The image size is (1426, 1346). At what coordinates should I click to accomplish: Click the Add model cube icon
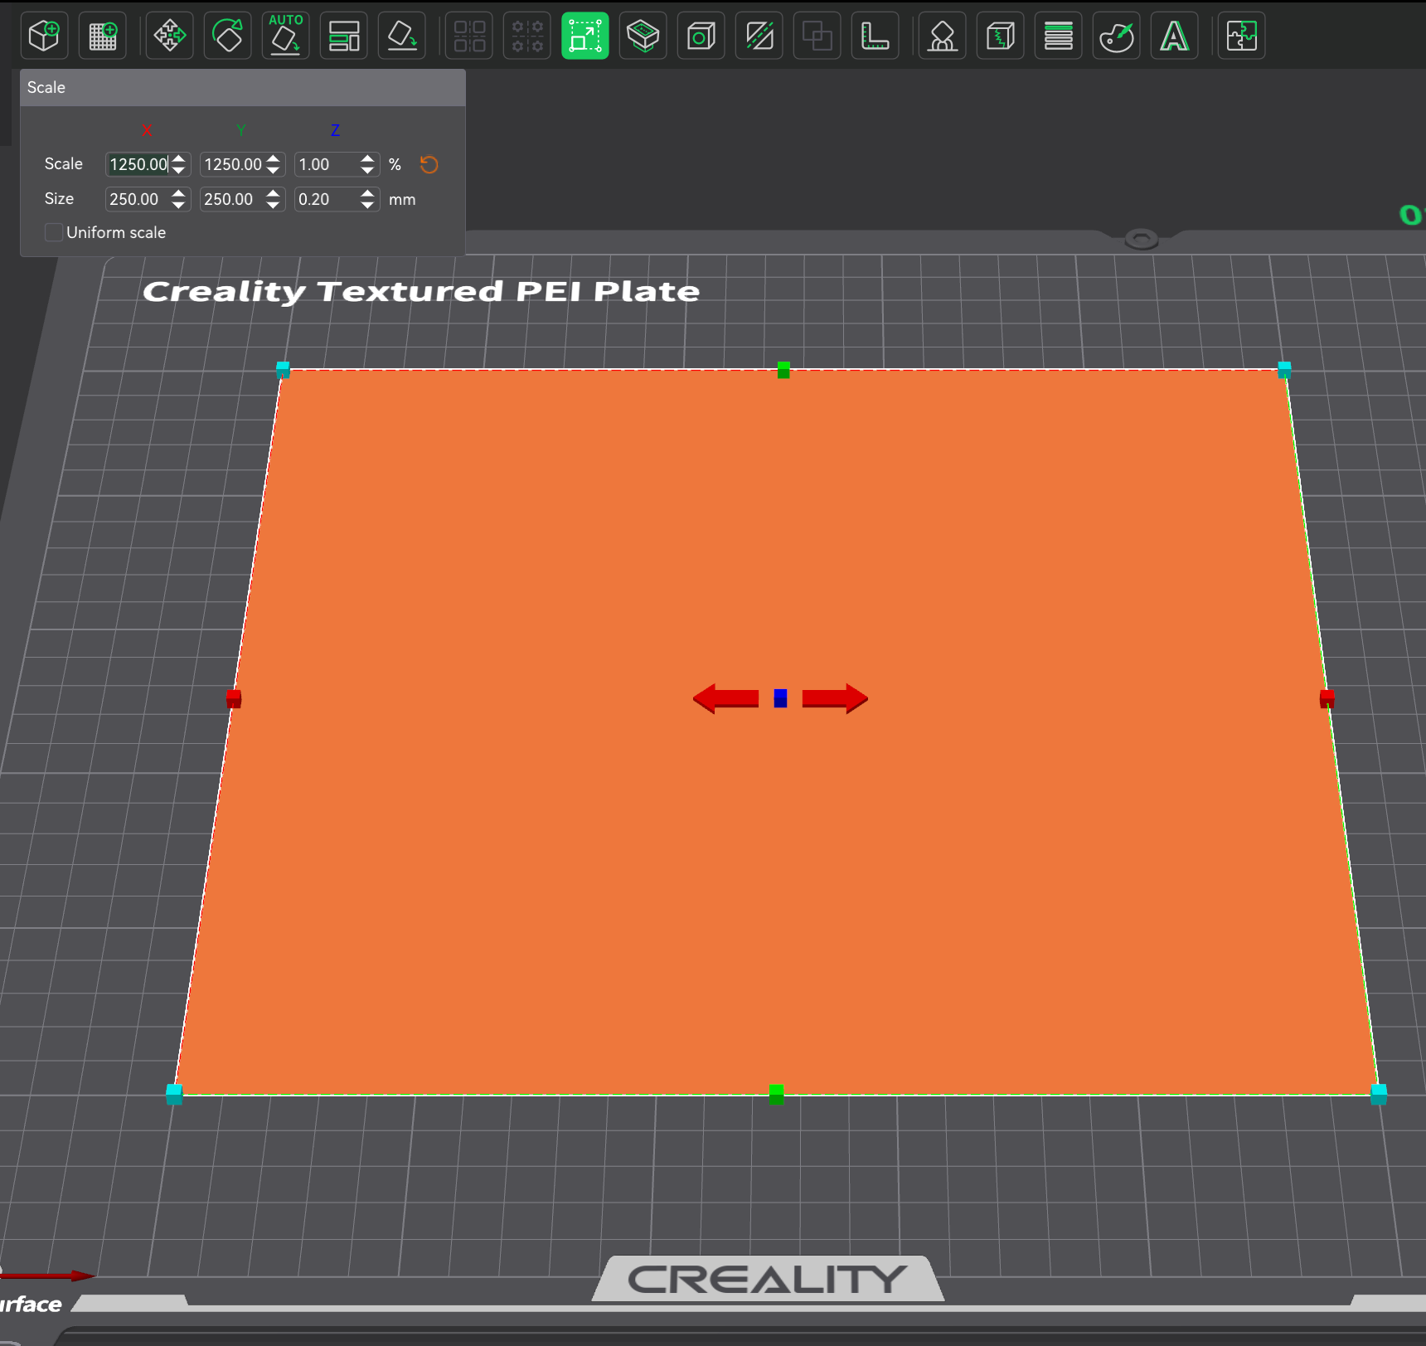(x=44, y=36)
